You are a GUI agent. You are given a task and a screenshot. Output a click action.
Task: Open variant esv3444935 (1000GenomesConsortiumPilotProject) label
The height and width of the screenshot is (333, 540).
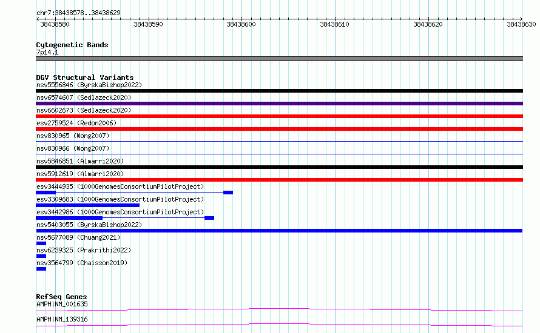(x=120, y=186)
